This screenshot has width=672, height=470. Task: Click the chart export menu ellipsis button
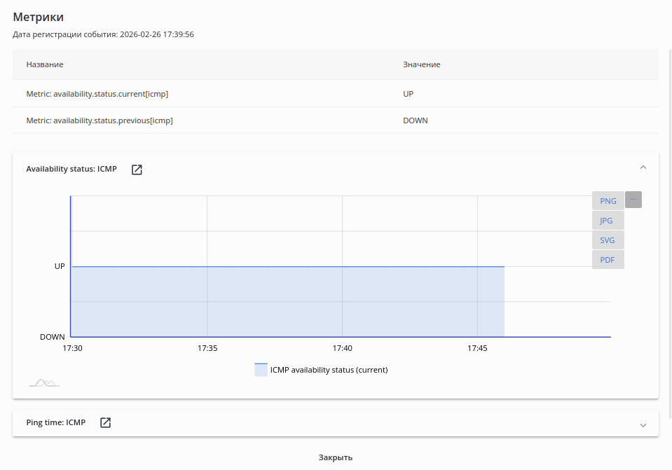(x=633, y=200)
